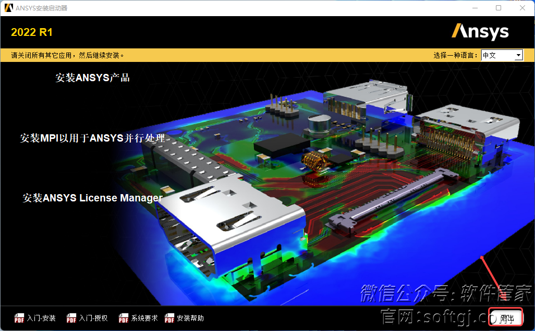Start 安装ANSYS产品 installation
Screen dimensions: 535x331
(92, 78)
